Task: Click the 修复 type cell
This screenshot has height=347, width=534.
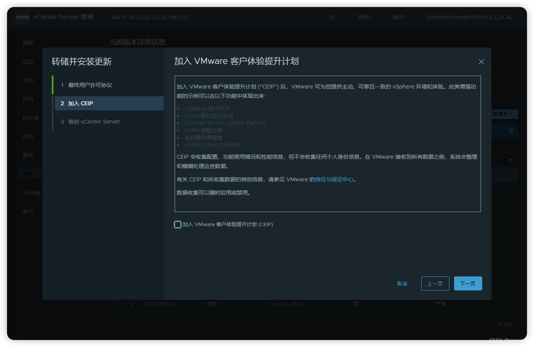Action: pos(212,304)
